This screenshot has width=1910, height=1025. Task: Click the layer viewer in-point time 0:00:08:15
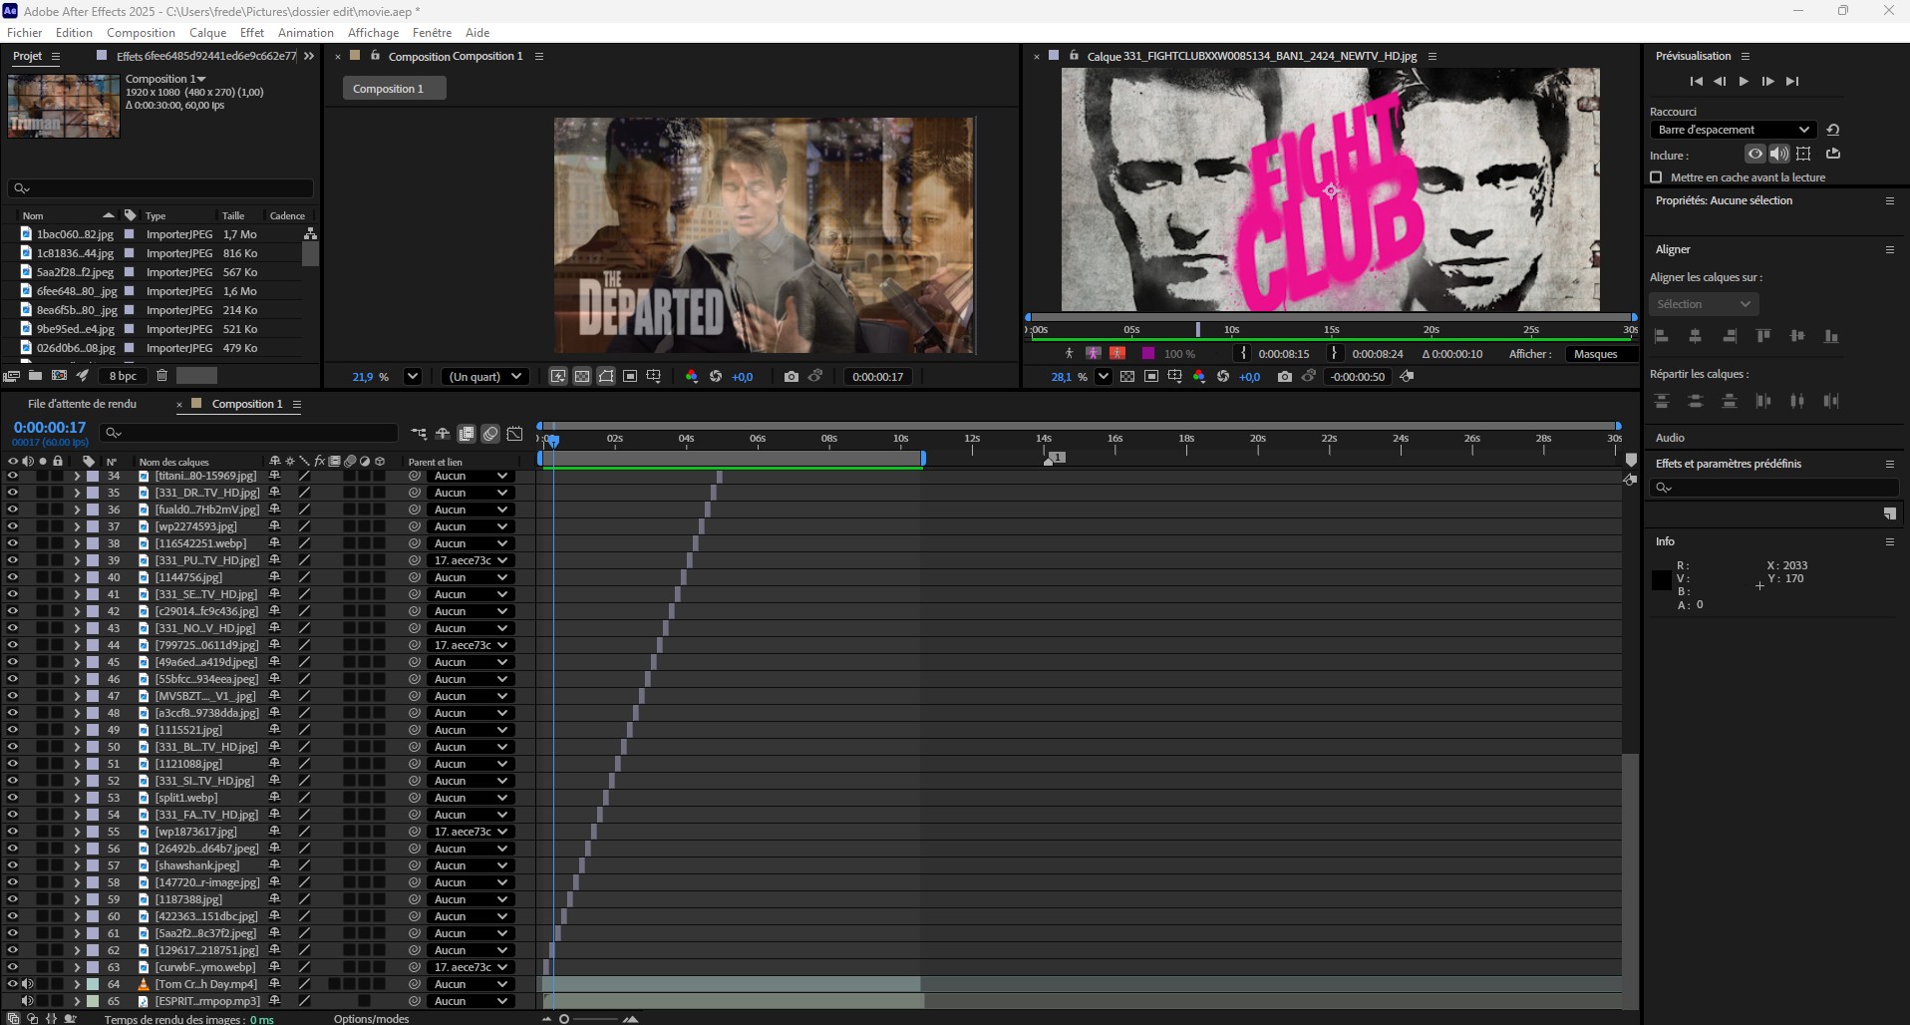pos(1284,354)
